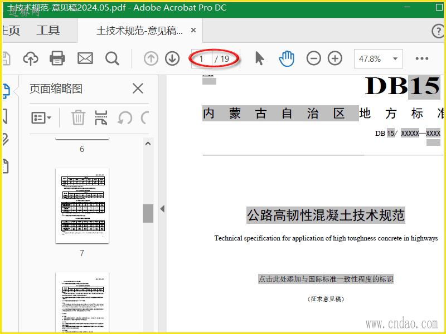
Task: Go to previous page arrow
Action: point(151,59)
